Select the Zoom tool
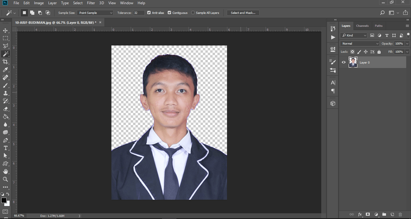The width and height of the screenshot is (411, 219). coord(6,179)
